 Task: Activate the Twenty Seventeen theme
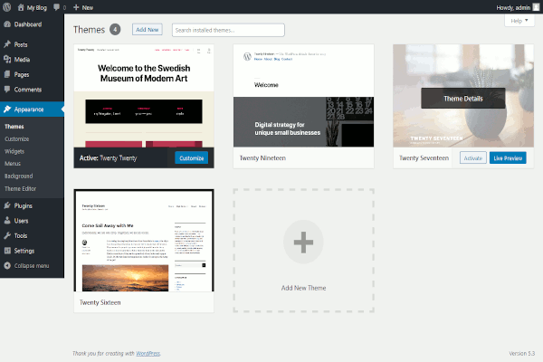(x=472, y=158)
